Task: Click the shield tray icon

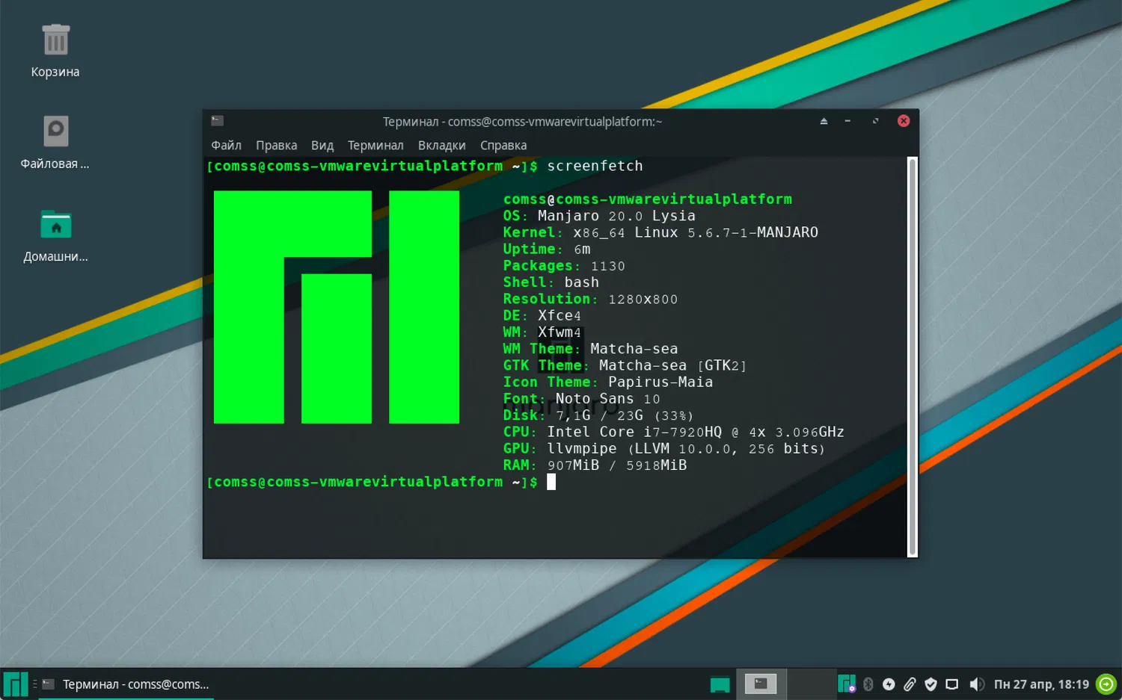Action: coord(931,684)
